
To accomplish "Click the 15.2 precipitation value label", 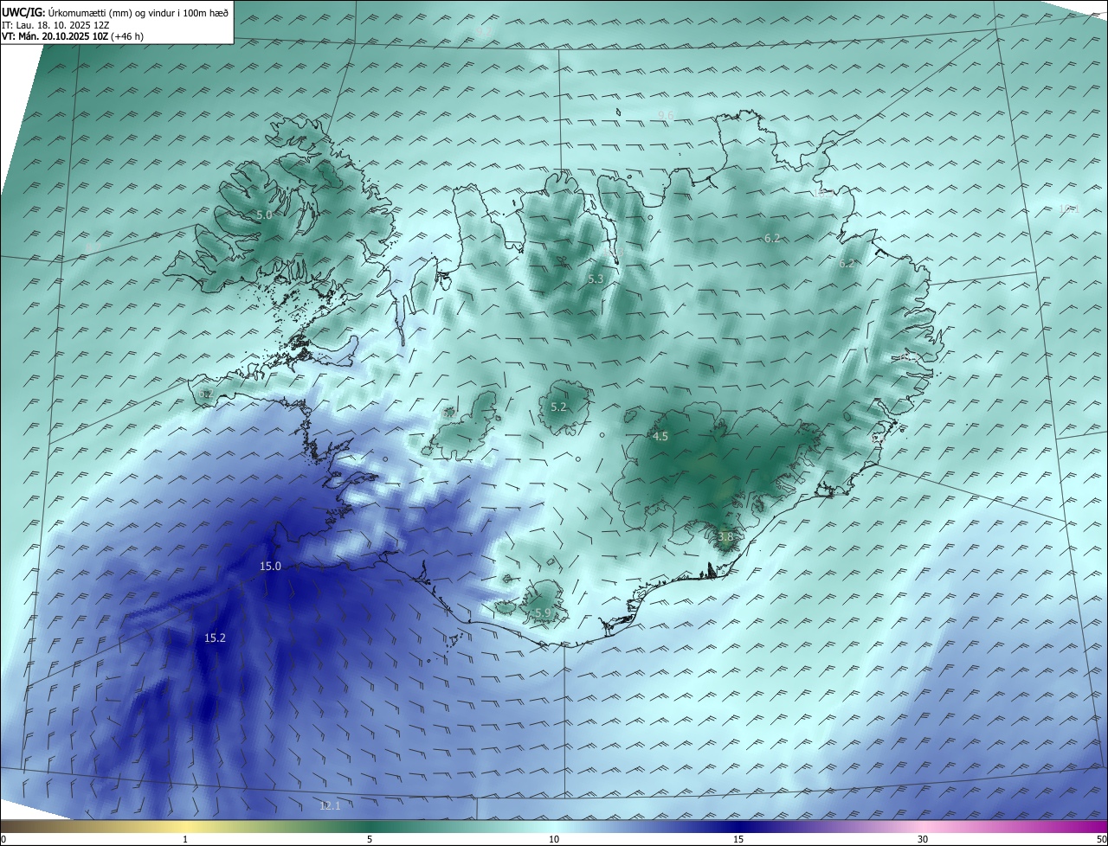I will [x=215, y=638].
